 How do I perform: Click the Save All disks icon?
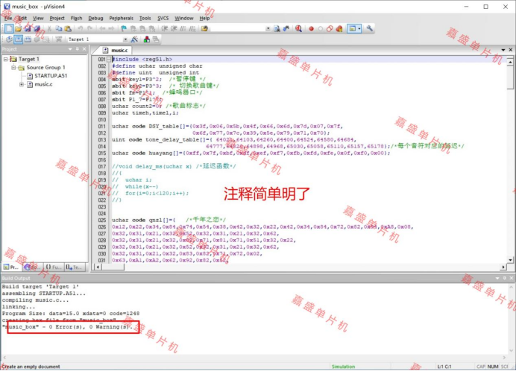pos(37,29)
